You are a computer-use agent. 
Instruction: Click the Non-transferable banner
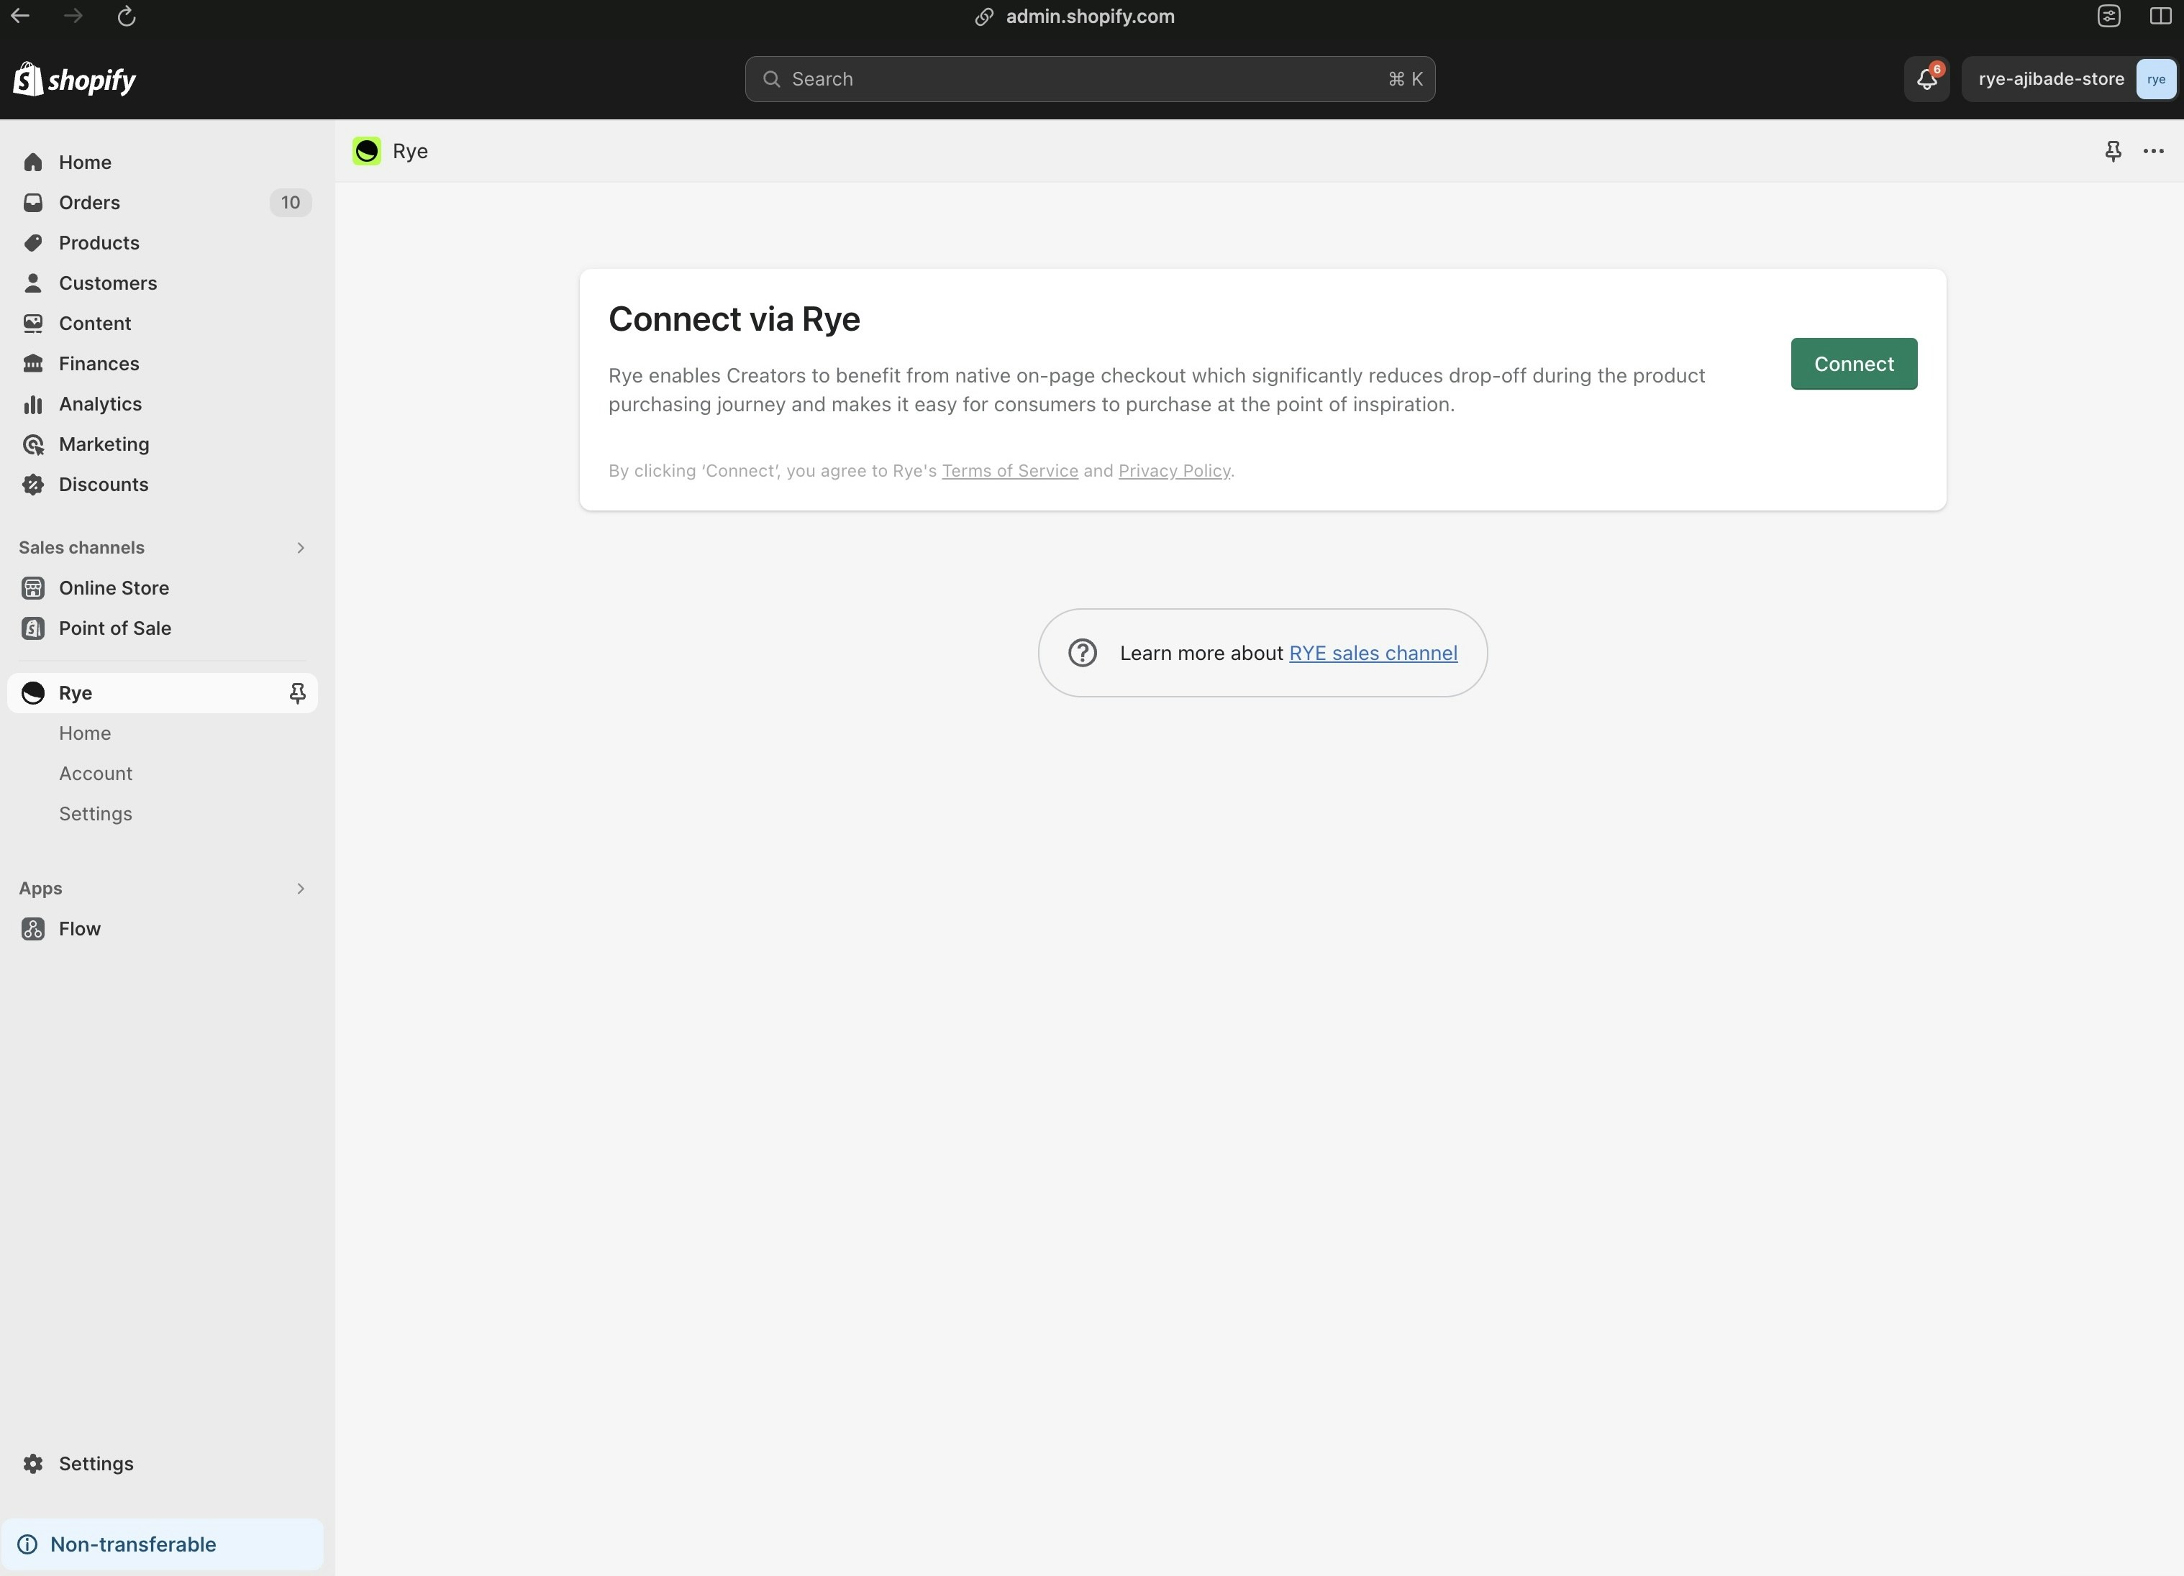point(162,1544)
